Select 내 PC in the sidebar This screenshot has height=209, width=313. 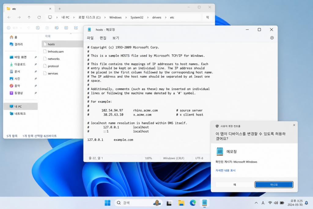pos(20,106)
